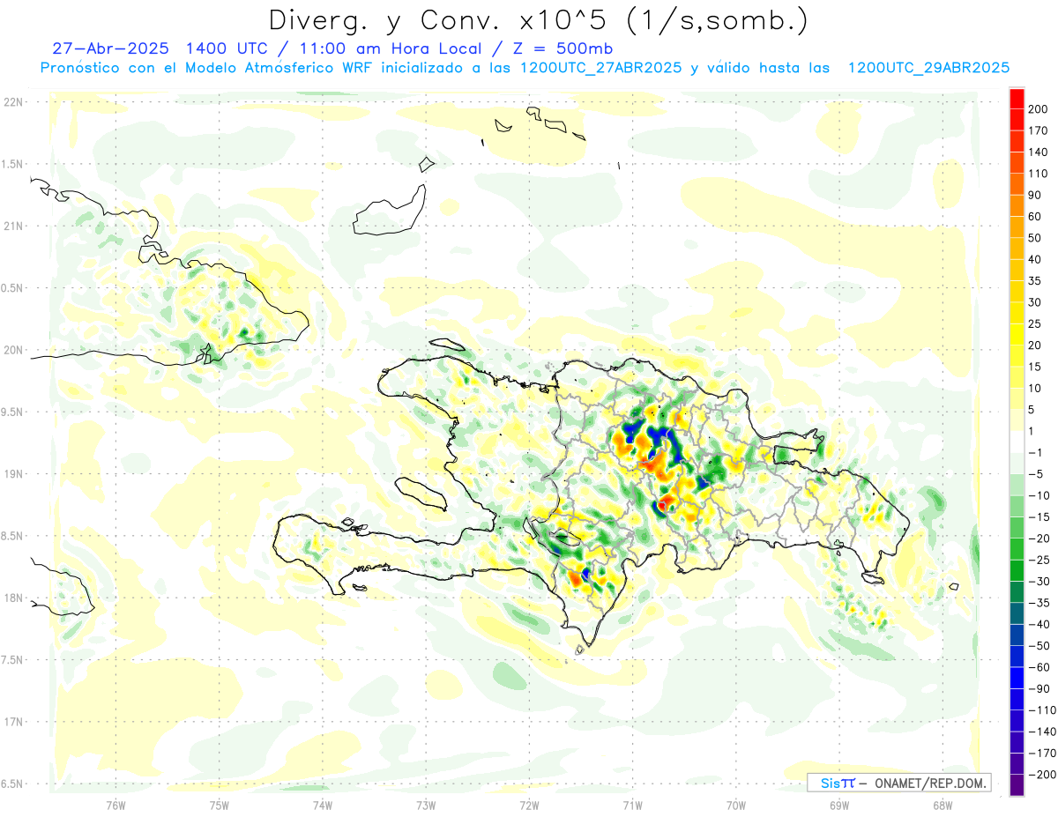Click the "0.5N" latitude axis label
This screenshot has width=1058, height=817.
(x=13, y=288)
